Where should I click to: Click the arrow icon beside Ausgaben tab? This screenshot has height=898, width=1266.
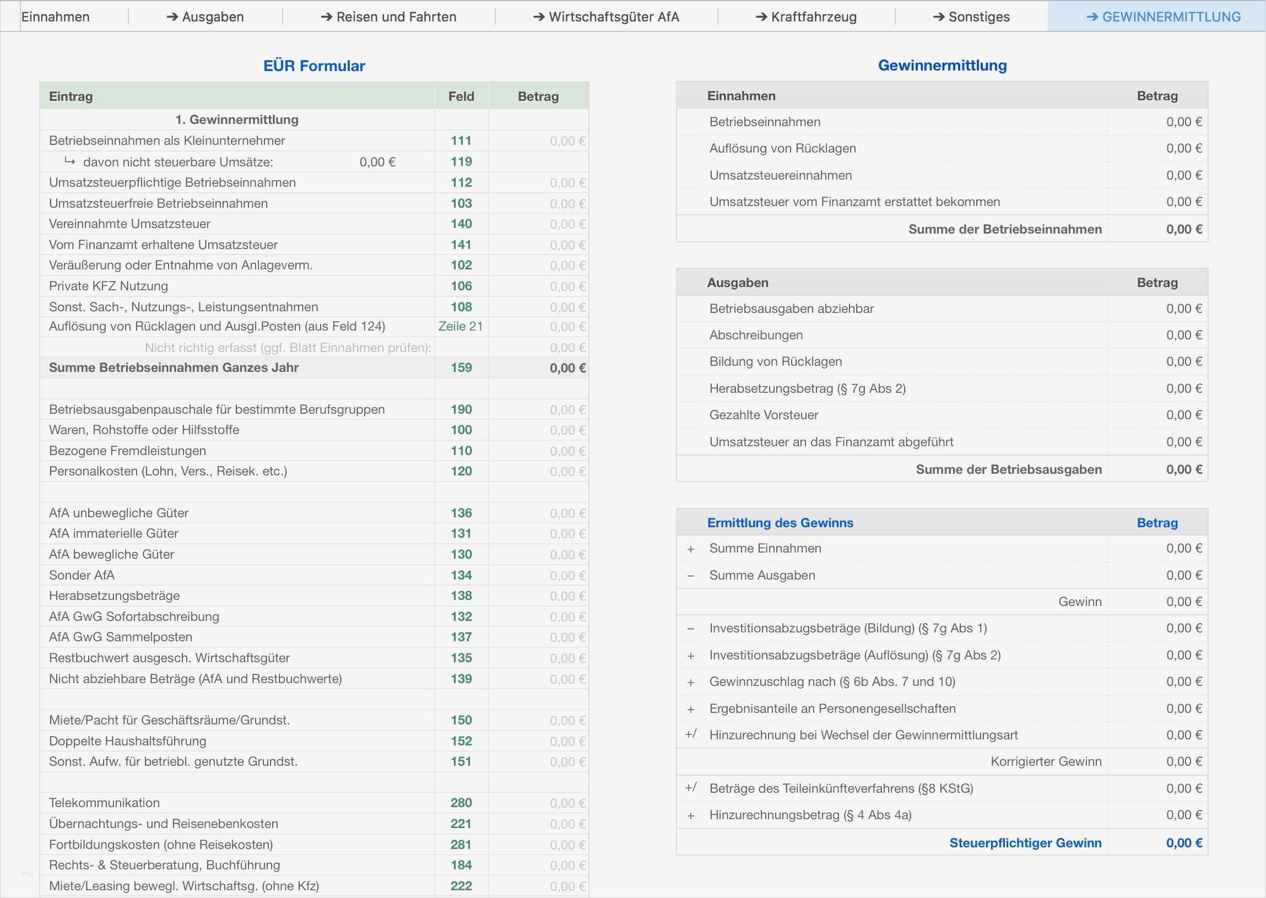tap(171, 17)
